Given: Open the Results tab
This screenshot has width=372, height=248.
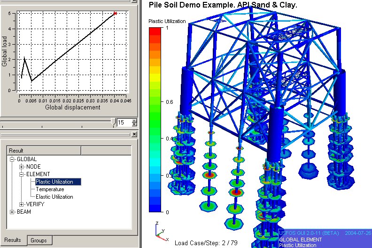Looking at the screenshot, I should pos(13,240).
